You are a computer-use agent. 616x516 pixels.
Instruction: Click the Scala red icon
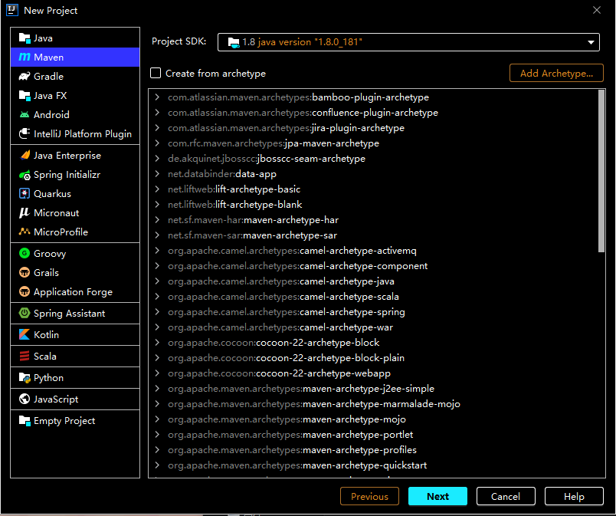pyautogui.click(x=25, y=356)
